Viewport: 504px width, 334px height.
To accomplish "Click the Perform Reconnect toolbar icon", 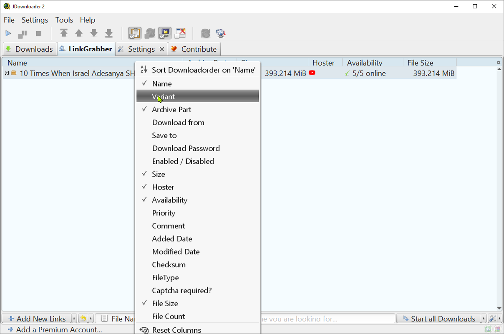I will click(x=205, y=33).
